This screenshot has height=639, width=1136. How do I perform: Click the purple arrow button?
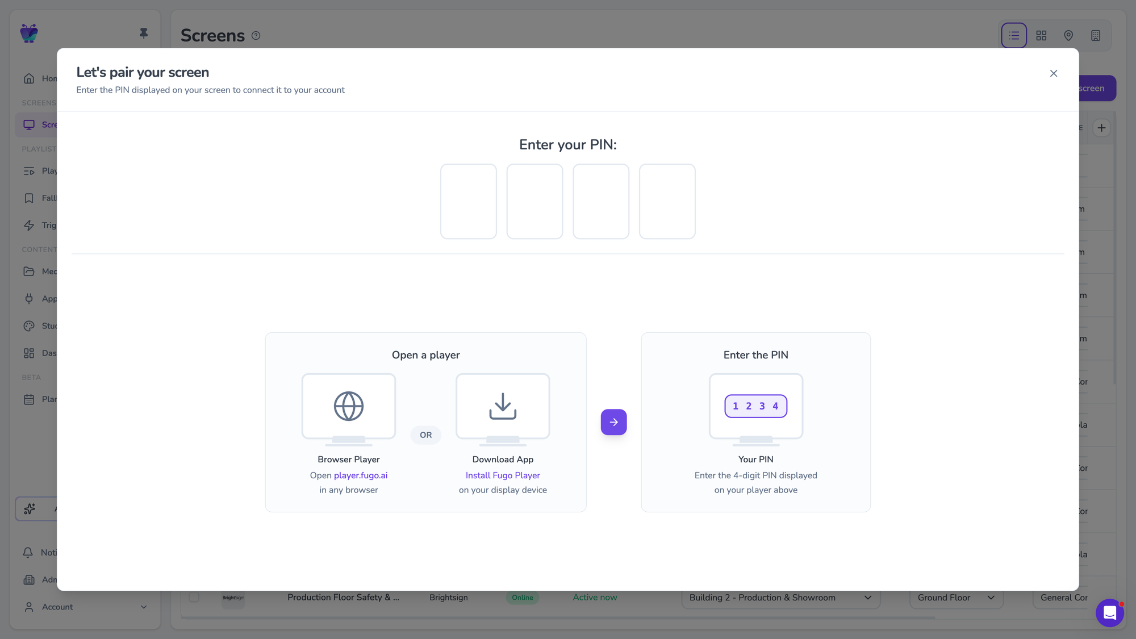[x=614, y=422]
